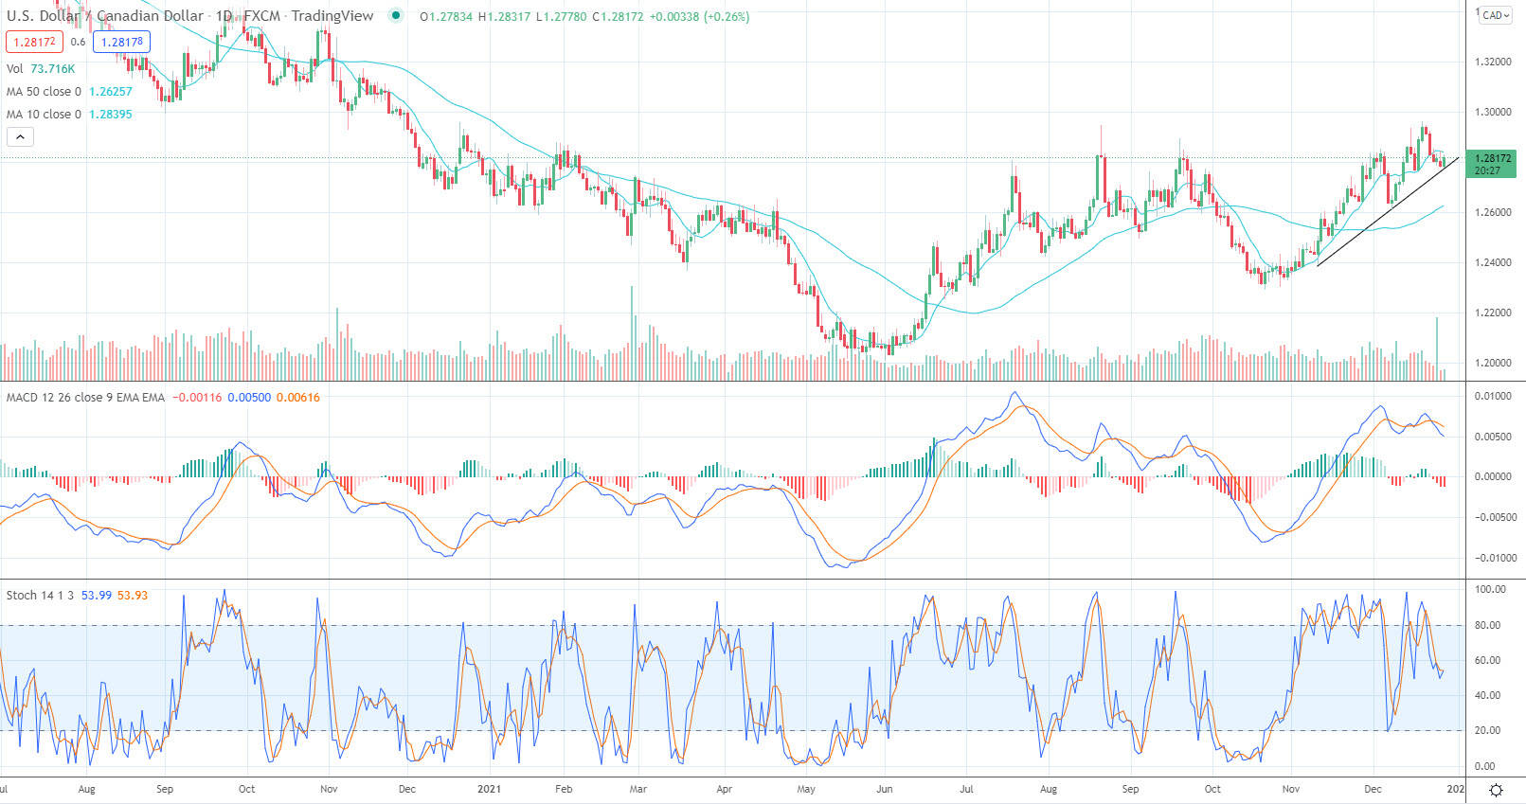The height and width of the screenshot is (804, 1526).
Task: Select the Vol indicator legend
Action: pos(14,69)
